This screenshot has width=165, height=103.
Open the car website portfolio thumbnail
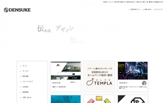[x=66, y=71]
